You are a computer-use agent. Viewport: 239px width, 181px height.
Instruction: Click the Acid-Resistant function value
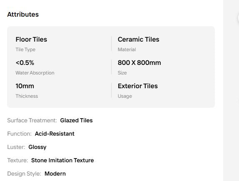pyautogui.click(x=55, y=134)
